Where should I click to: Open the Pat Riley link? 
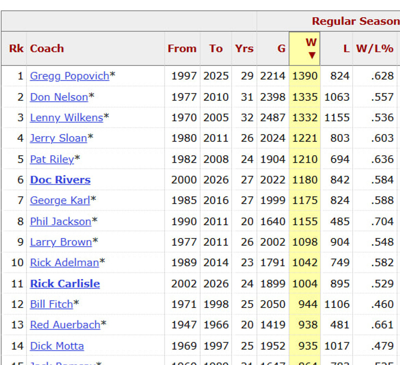52,159
